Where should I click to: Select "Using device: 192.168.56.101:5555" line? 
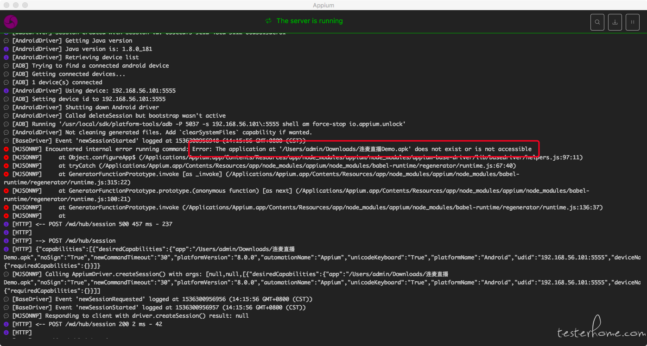[94, 90]
